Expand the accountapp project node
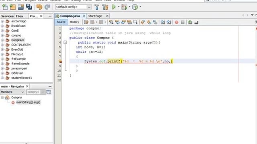 [2, 21]
